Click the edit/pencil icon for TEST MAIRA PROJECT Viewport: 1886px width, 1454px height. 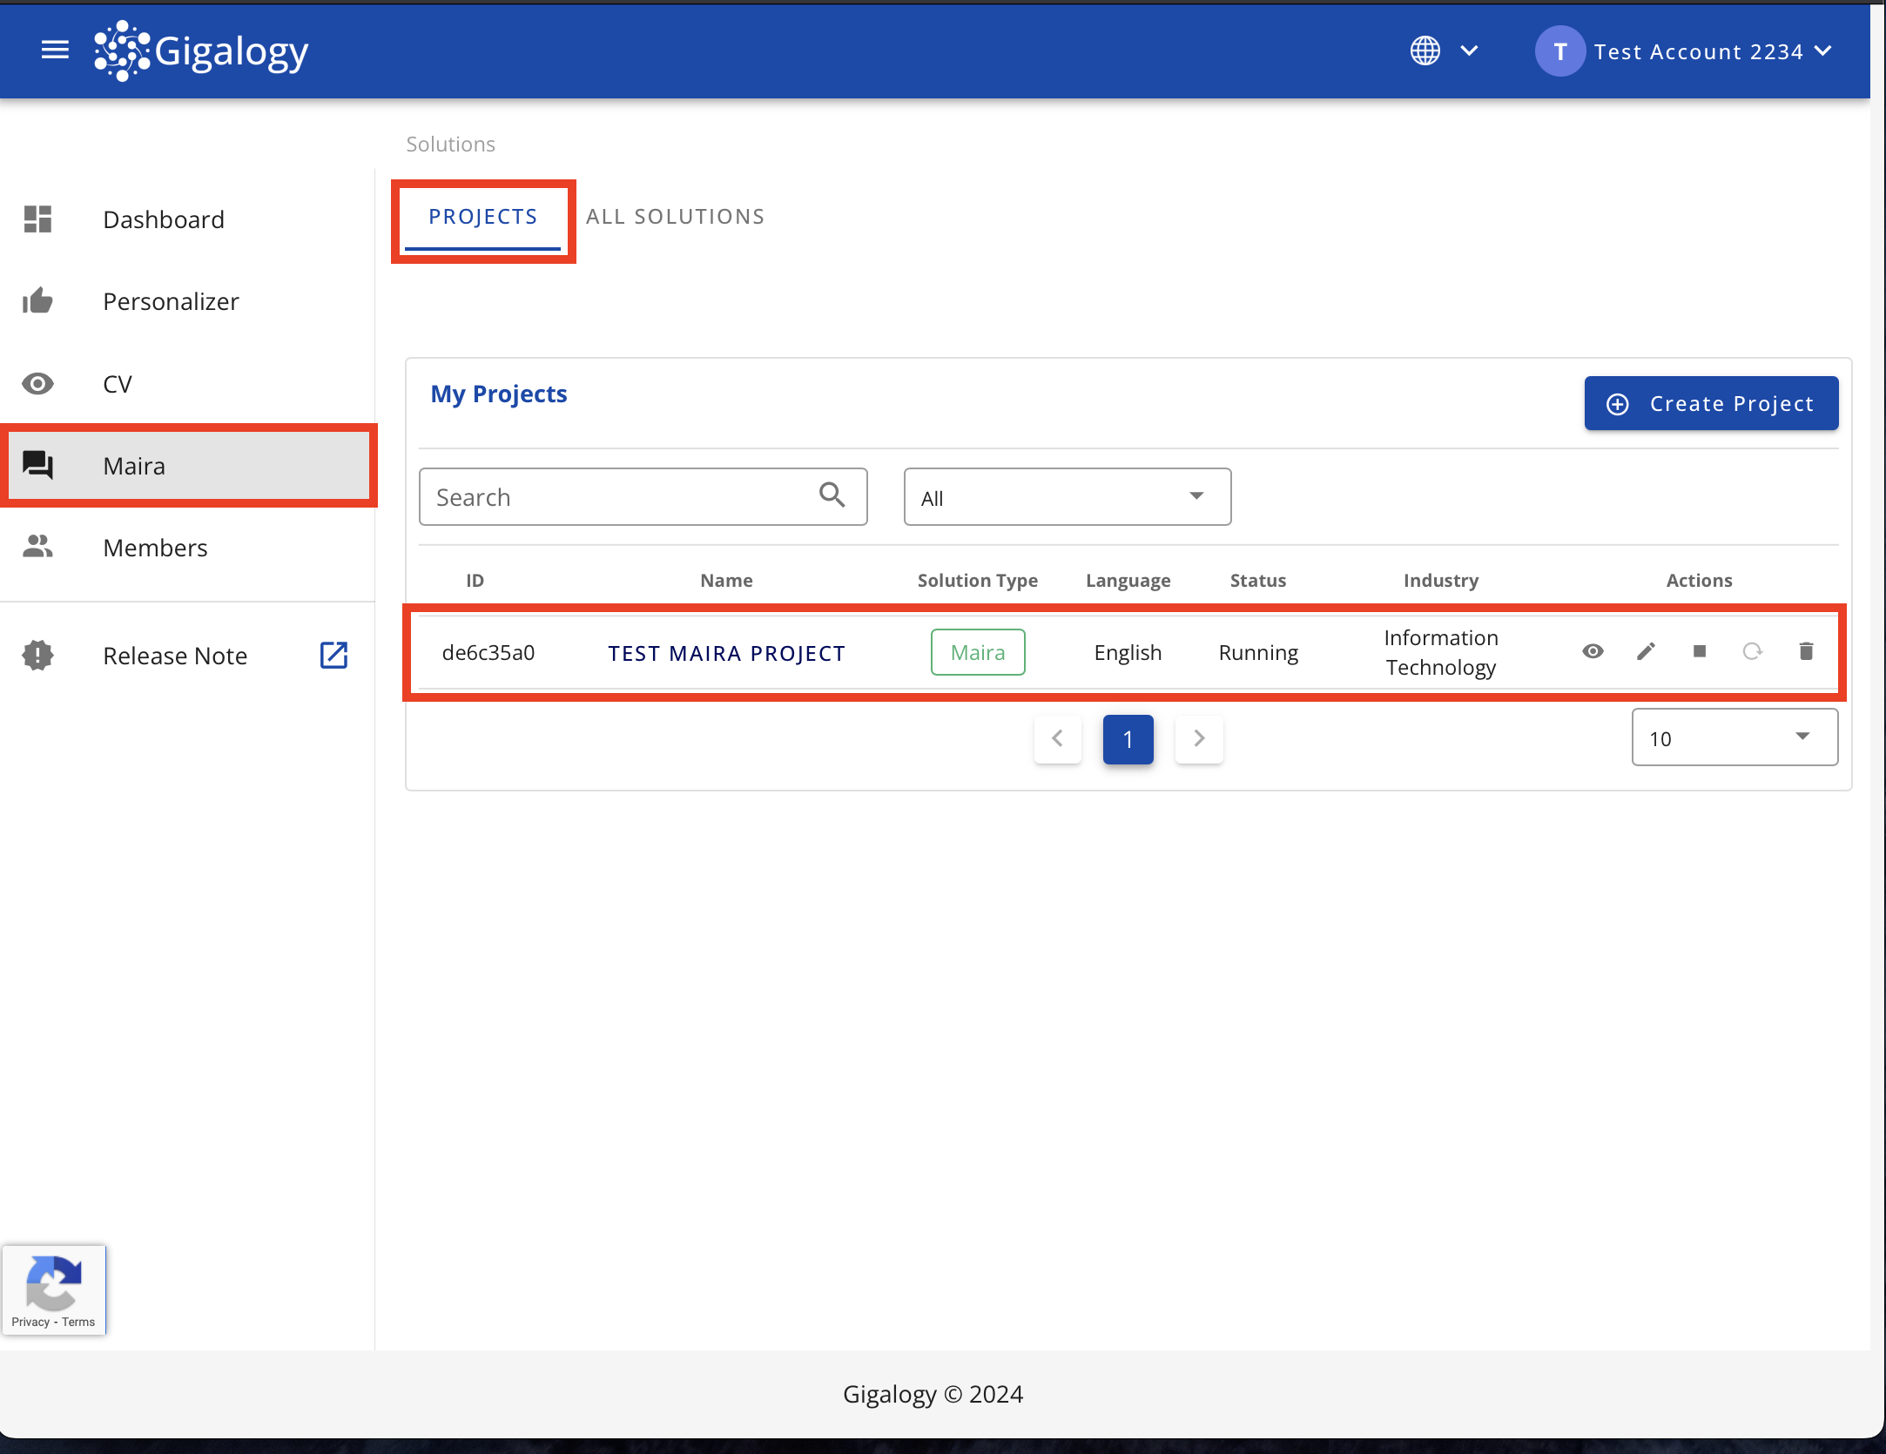coord(1647,652)
